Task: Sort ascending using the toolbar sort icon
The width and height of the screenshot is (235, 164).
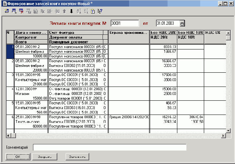Action: pos(78,11)
